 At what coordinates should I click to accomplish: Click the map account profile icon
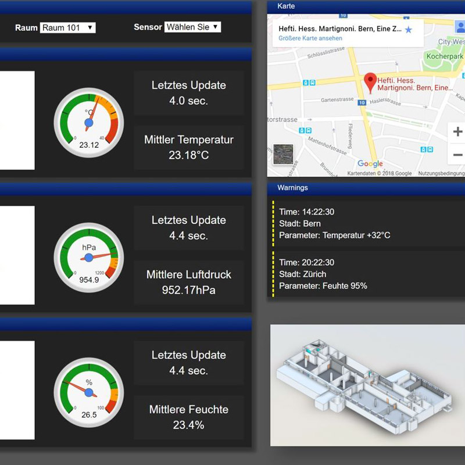460,27
